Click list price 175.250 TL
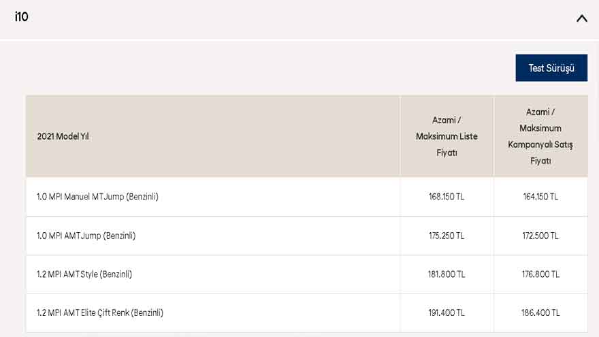 coord(447,236)
